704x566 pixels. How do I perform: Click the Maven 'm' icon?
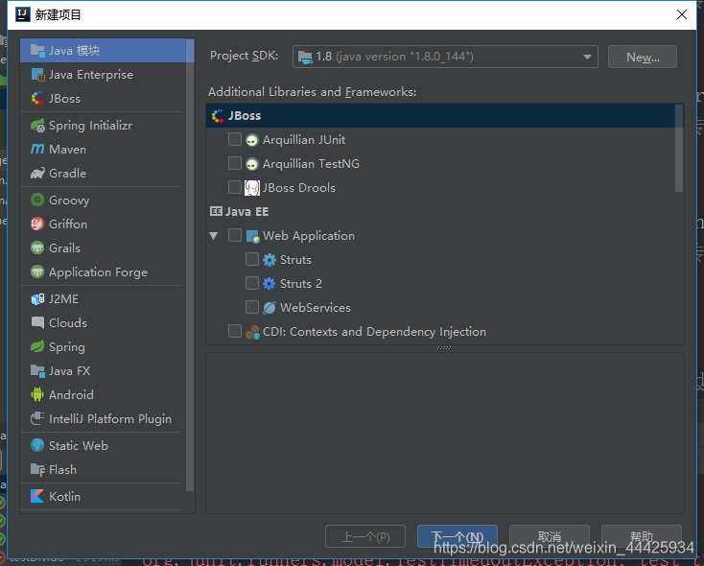[x=37, y=149]
